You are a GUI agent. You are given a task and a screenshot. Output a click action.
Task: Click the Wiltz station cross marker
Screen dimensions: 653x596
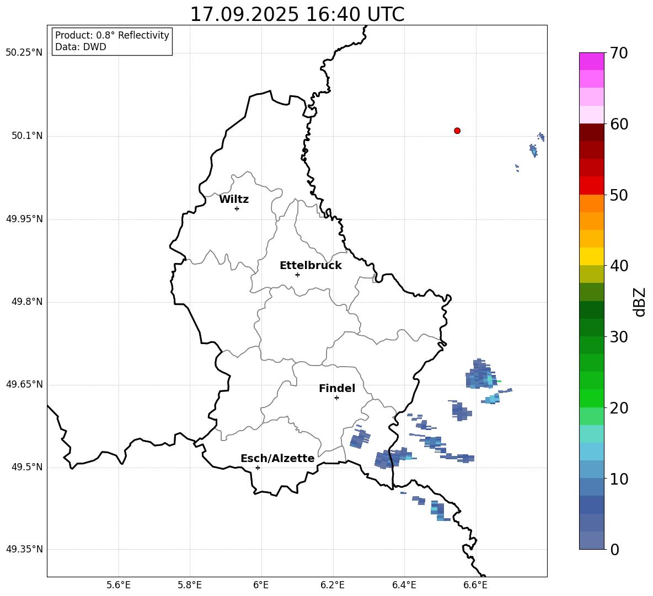click(237, 208)
